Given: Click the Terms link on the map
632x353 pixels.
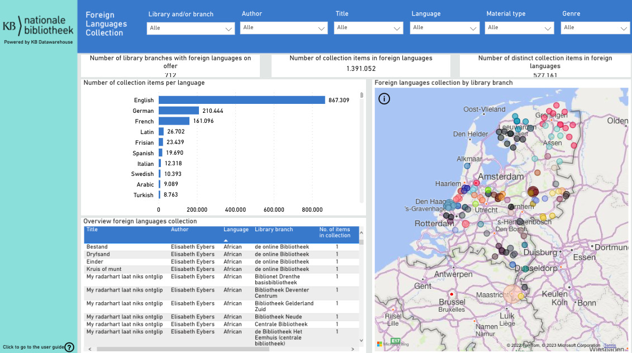Looking at the screenshot, I should [x=610, y=346].
